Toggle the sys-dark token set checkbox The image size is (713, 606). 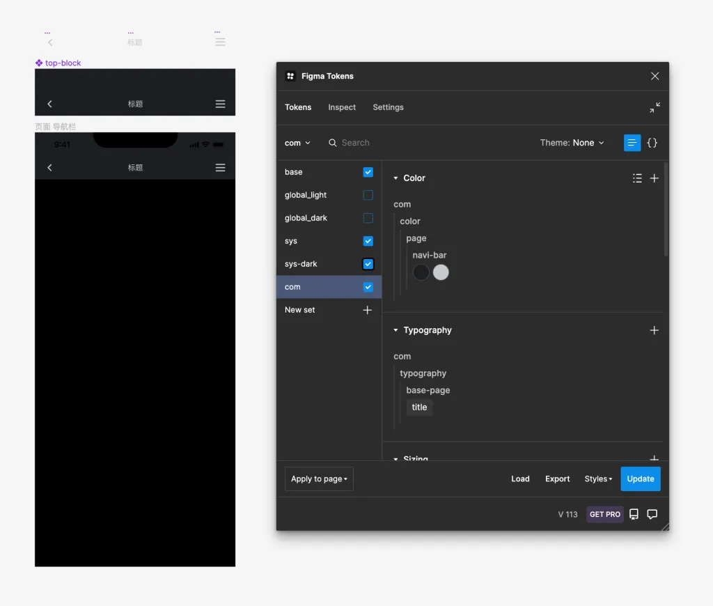pos(368,264)
